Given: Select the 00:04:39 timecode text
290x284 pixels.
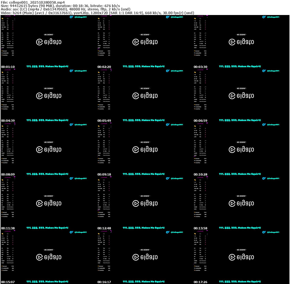Looking at the screenshot, I should point(8,121).
